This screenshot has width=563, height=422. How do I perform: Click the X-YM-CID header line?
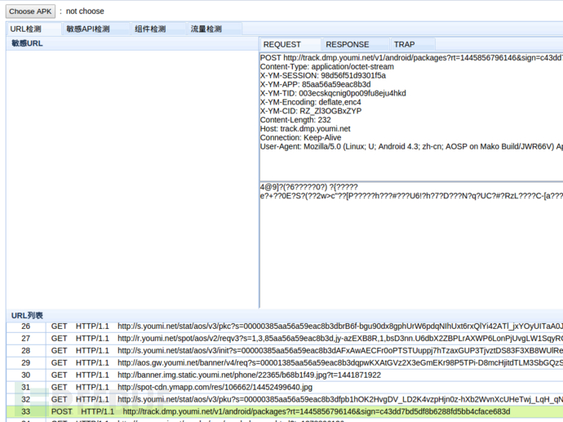(x=311, y=111)
